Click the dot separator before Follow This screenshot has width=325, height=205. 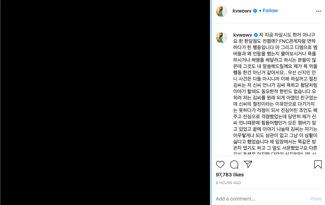260,11
